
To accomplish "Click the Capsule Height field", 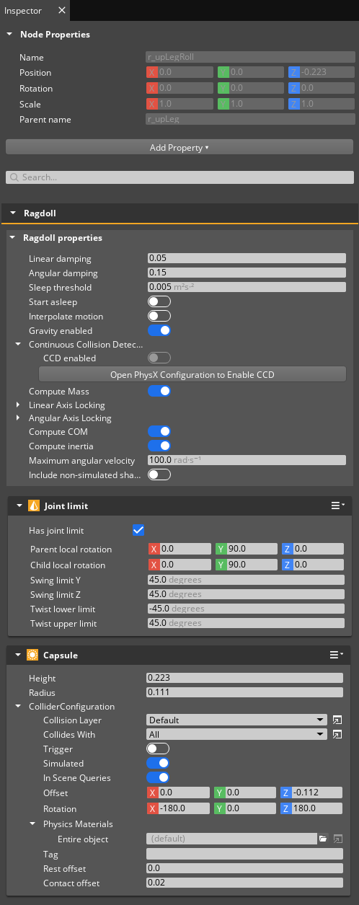I will pos(244,678).
